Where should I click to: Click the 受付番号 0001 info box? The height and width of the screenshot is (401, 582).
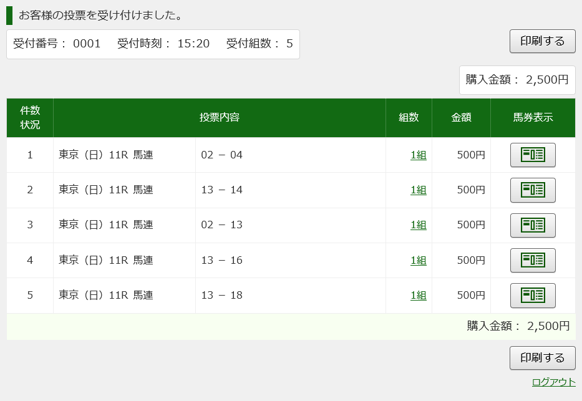153,44
